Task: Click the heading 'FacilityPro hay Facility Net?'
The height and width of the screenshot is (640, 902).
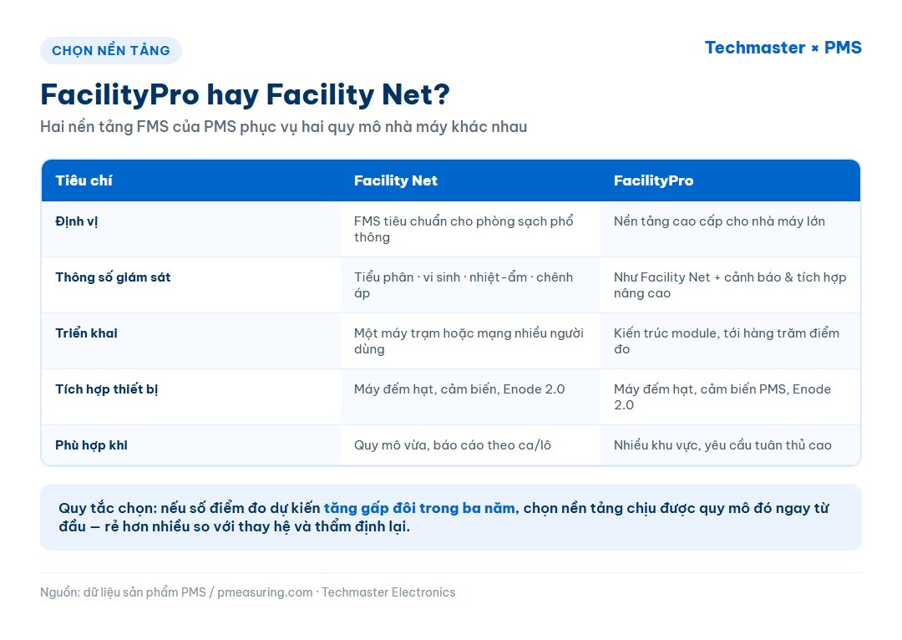Action: point(245,95)
